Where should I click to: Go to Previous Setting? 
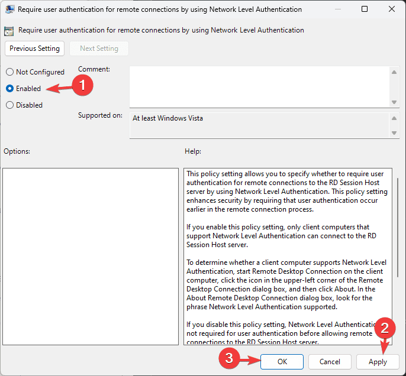[x=34, y=48]
